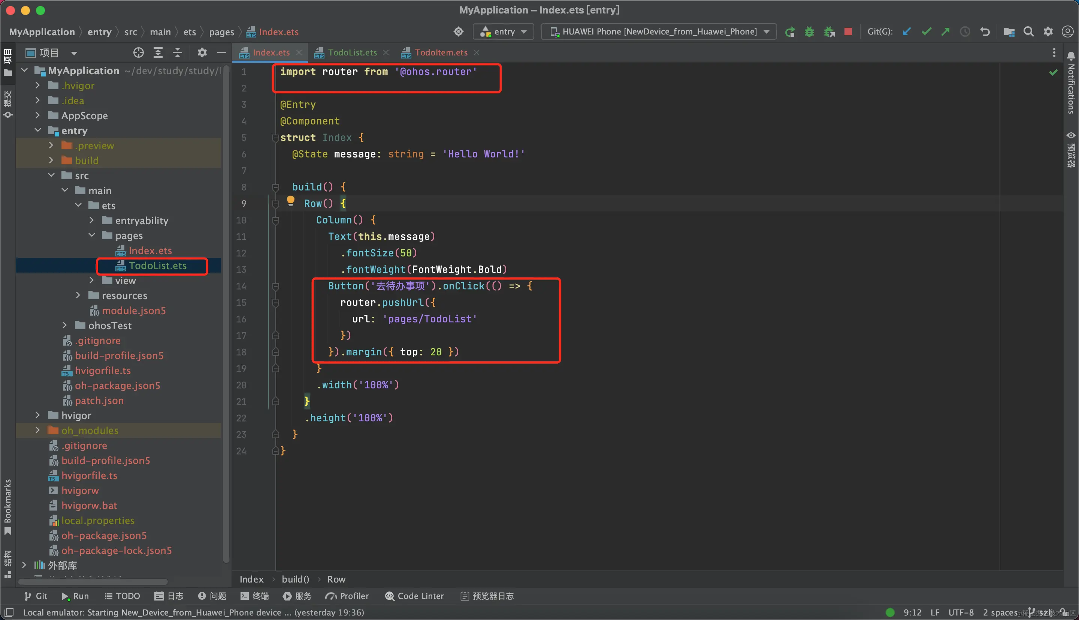Click the select opened file target icon
The image size is (1079, 620).
click(x=138, y=53)
